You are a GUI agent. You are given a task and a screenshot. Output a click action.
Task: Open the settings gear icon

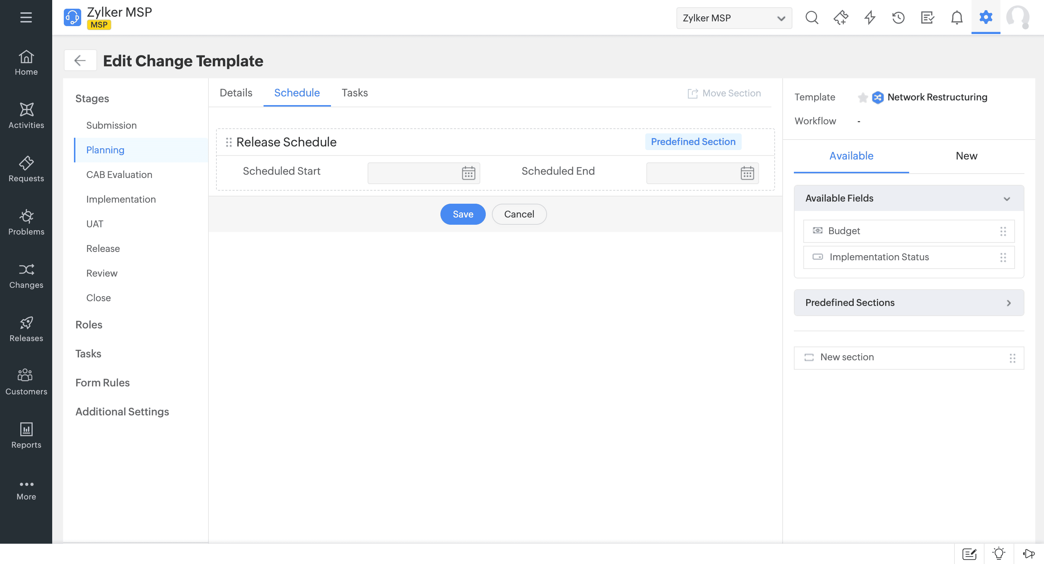(x=985, y=17)
